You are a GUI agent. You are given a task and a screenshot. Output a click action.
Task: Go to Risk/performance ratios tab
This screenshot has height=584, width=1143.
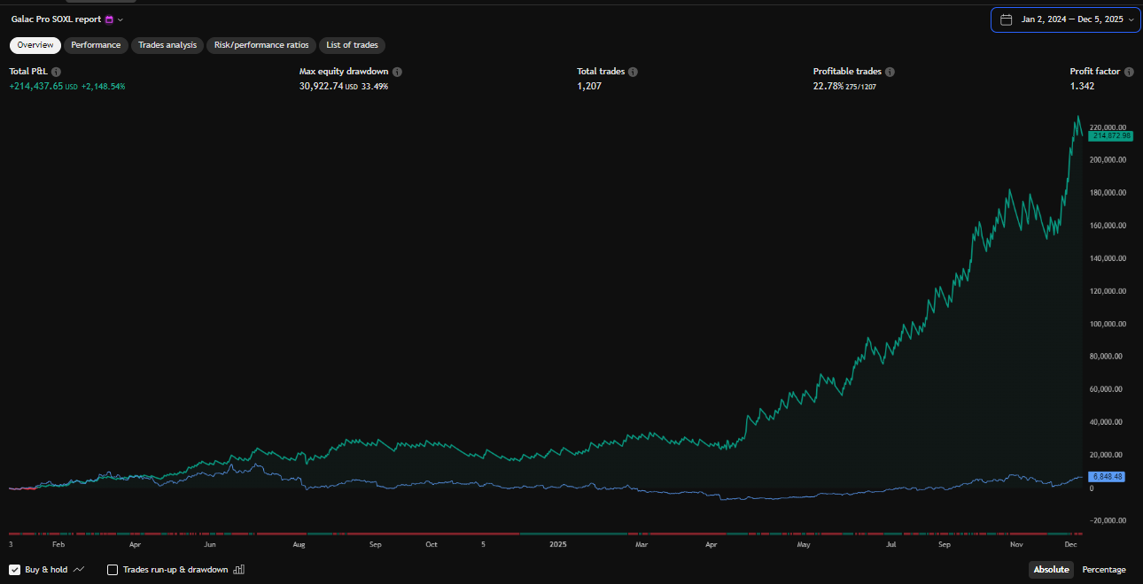261,45
